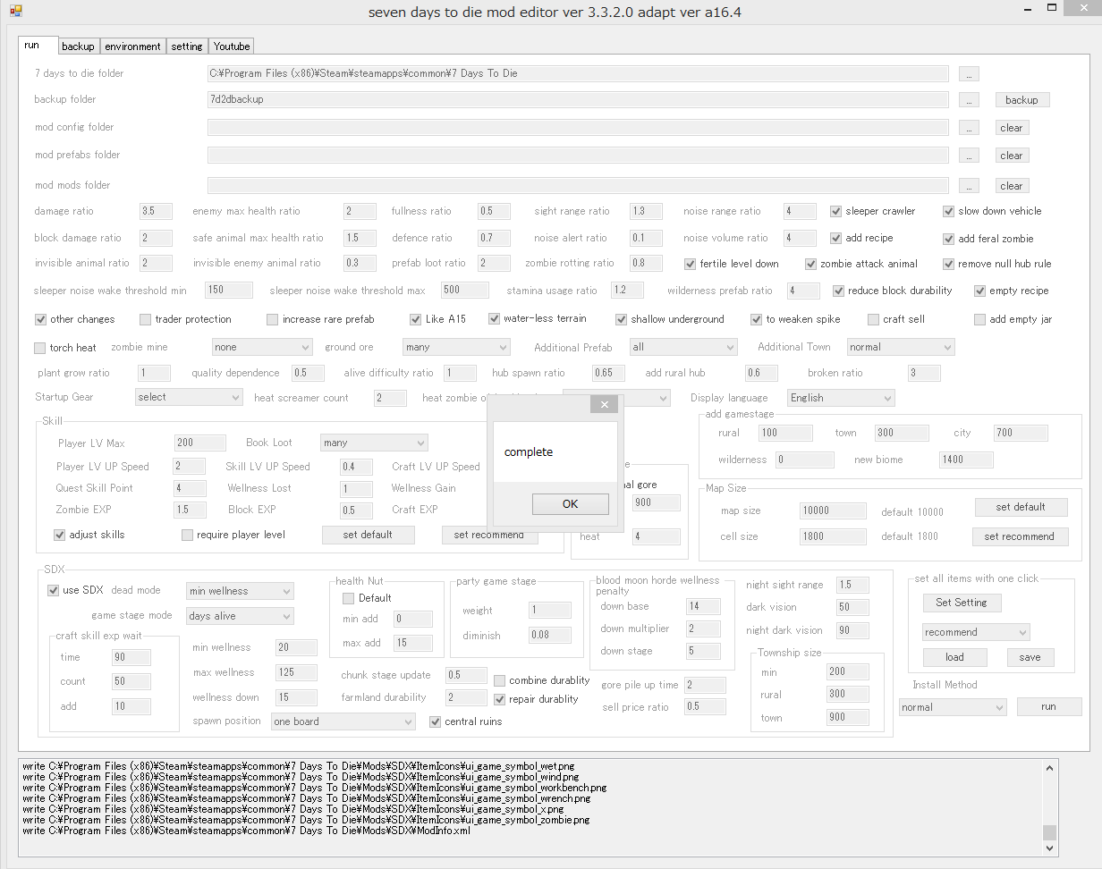Clear the mod mods folder
The height and width of the screenshot is (869, 1102).
coord(1012,186)
